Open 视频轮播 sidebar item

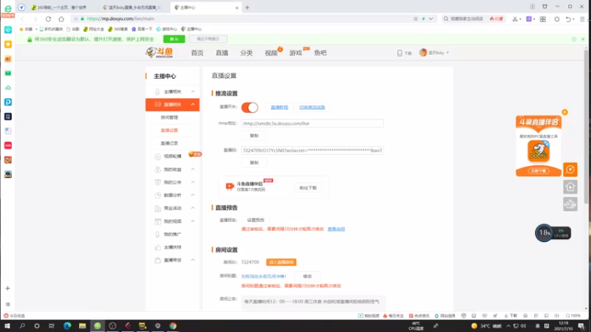(x=172, y=156)
